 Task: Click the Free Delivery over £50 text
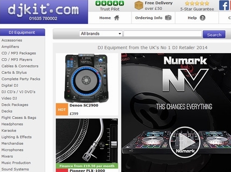tap(159, 6)
